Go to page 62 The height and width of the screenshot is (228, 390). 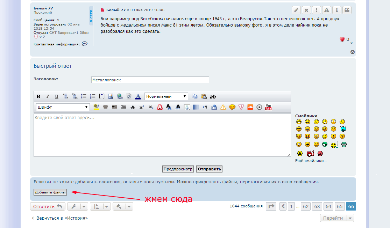tap(306, 206)
